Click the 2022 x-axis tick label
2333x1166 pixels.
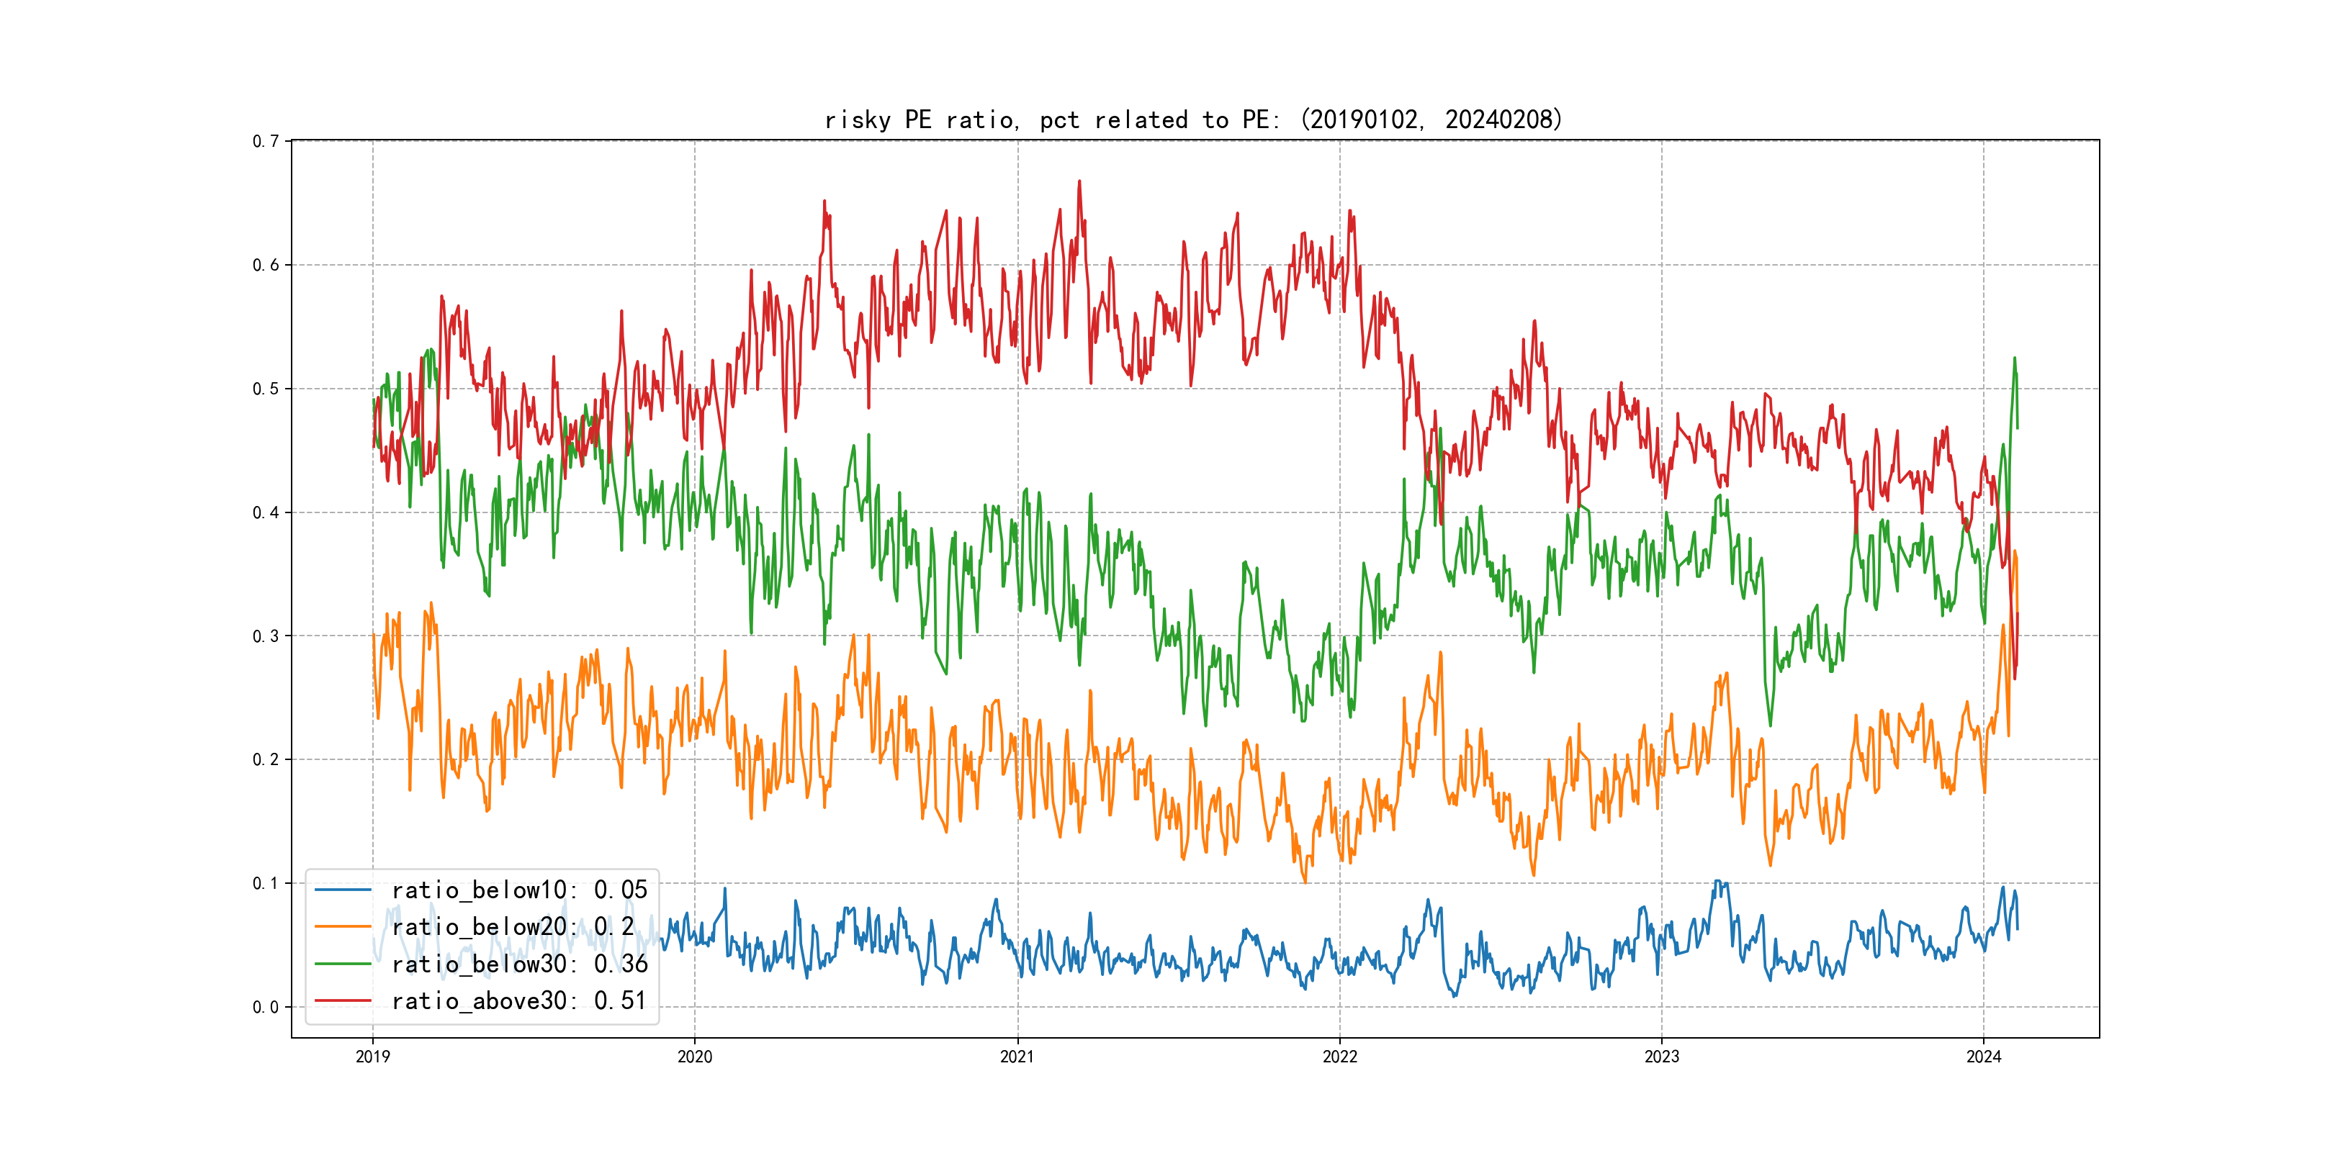coord(1339,1057)
